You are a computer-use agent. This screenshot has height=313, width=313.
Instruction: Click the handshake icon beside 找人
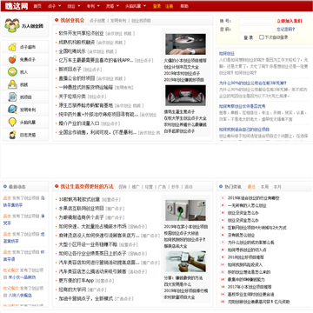tap(12, 72)
